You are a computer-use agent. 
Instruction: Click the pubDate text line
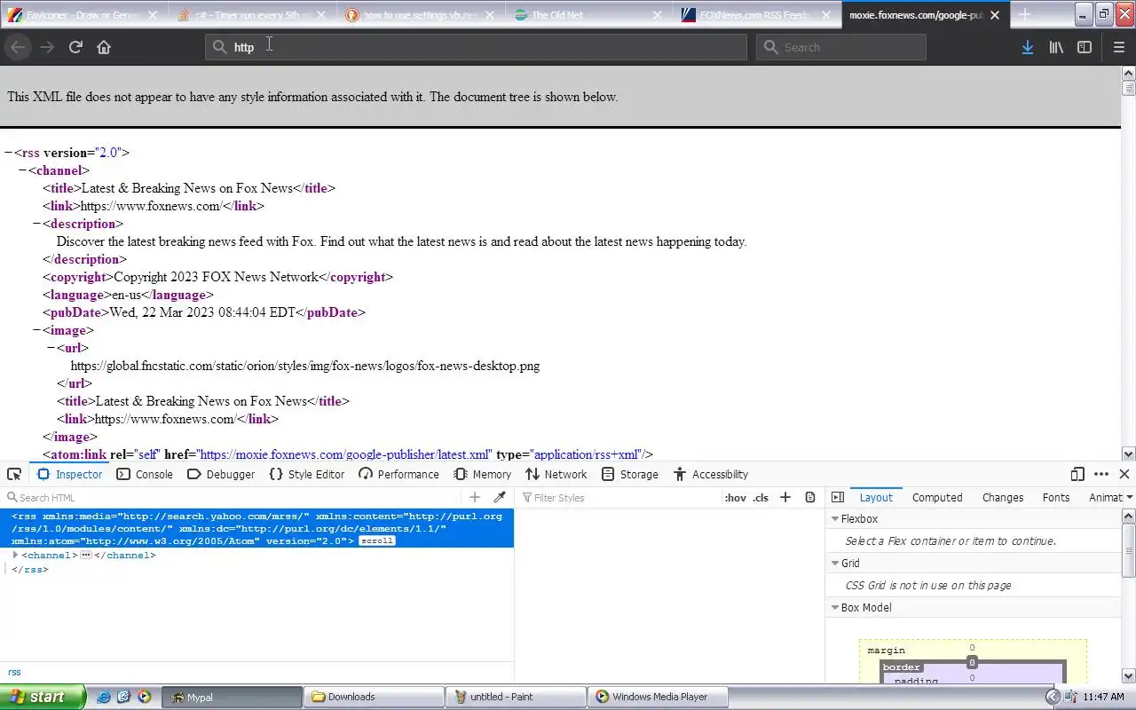click(x=204, y=312)
